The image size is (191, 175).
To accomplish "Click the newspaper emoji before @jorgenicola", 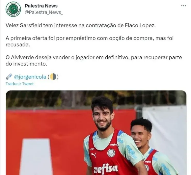I will [9, 77].
